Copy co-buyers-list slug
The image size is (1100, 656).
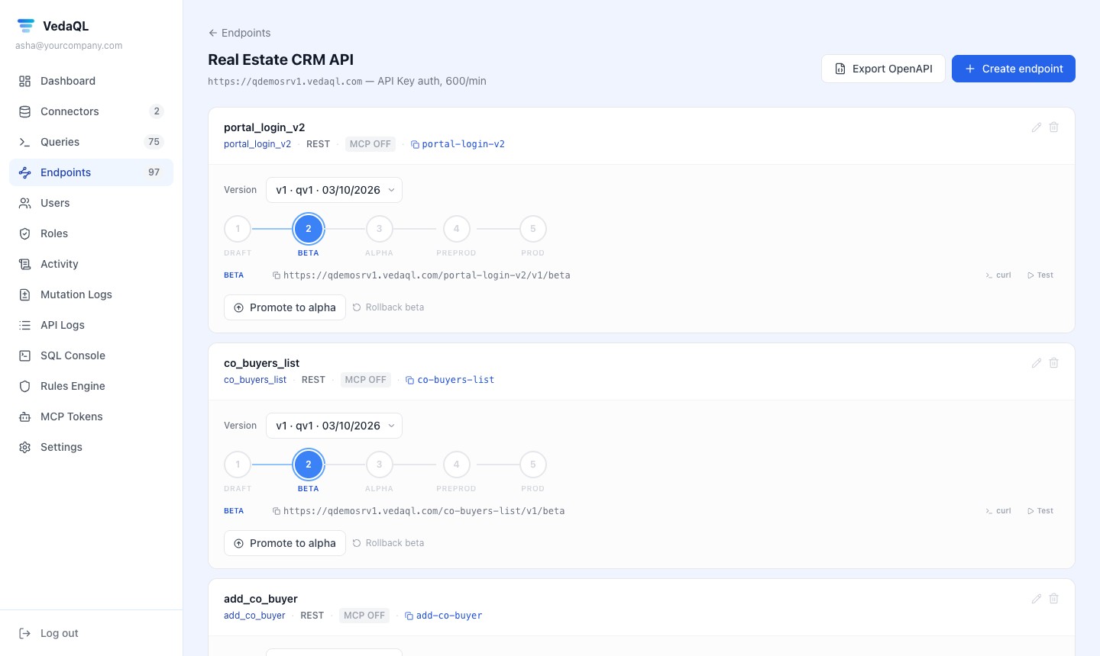[450, 380]
